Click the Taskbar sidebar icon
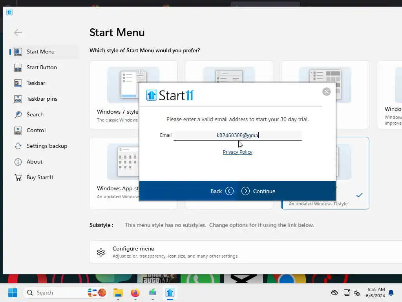This screenshot has width=402, height=302. tap(18, 83)
